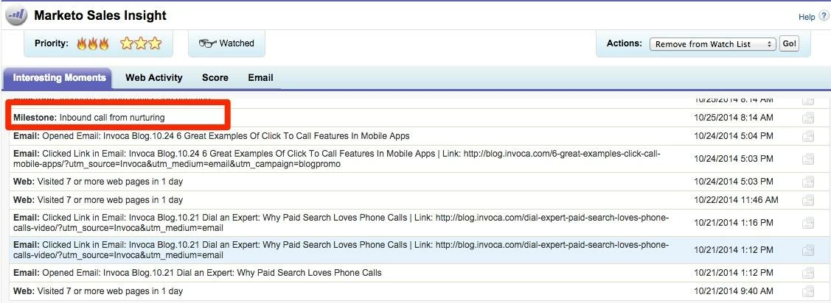Image resolution: width=831 pixels, height=303 pixels.
Task: Click the Marketo Sales Insight logo icon
Action: [x=16, y=16]
